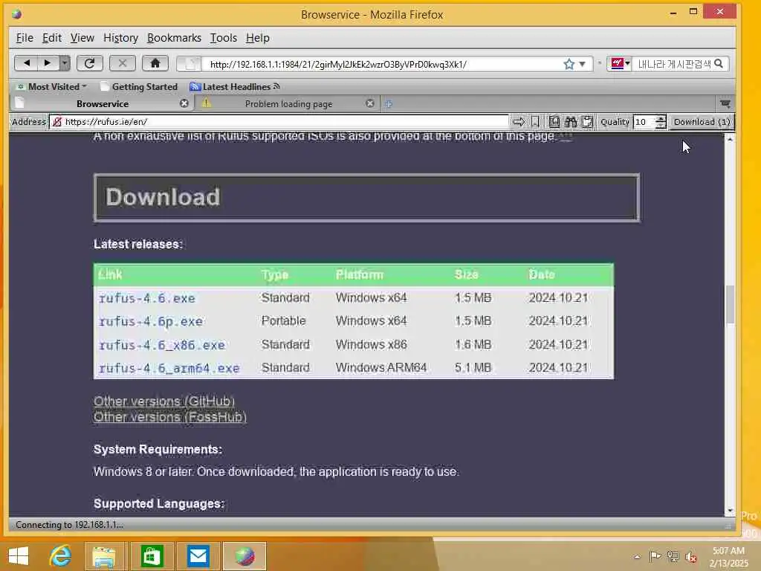Click the network tray icon
The width and height of the screenshot is (761, 571).
coord(673,557)
